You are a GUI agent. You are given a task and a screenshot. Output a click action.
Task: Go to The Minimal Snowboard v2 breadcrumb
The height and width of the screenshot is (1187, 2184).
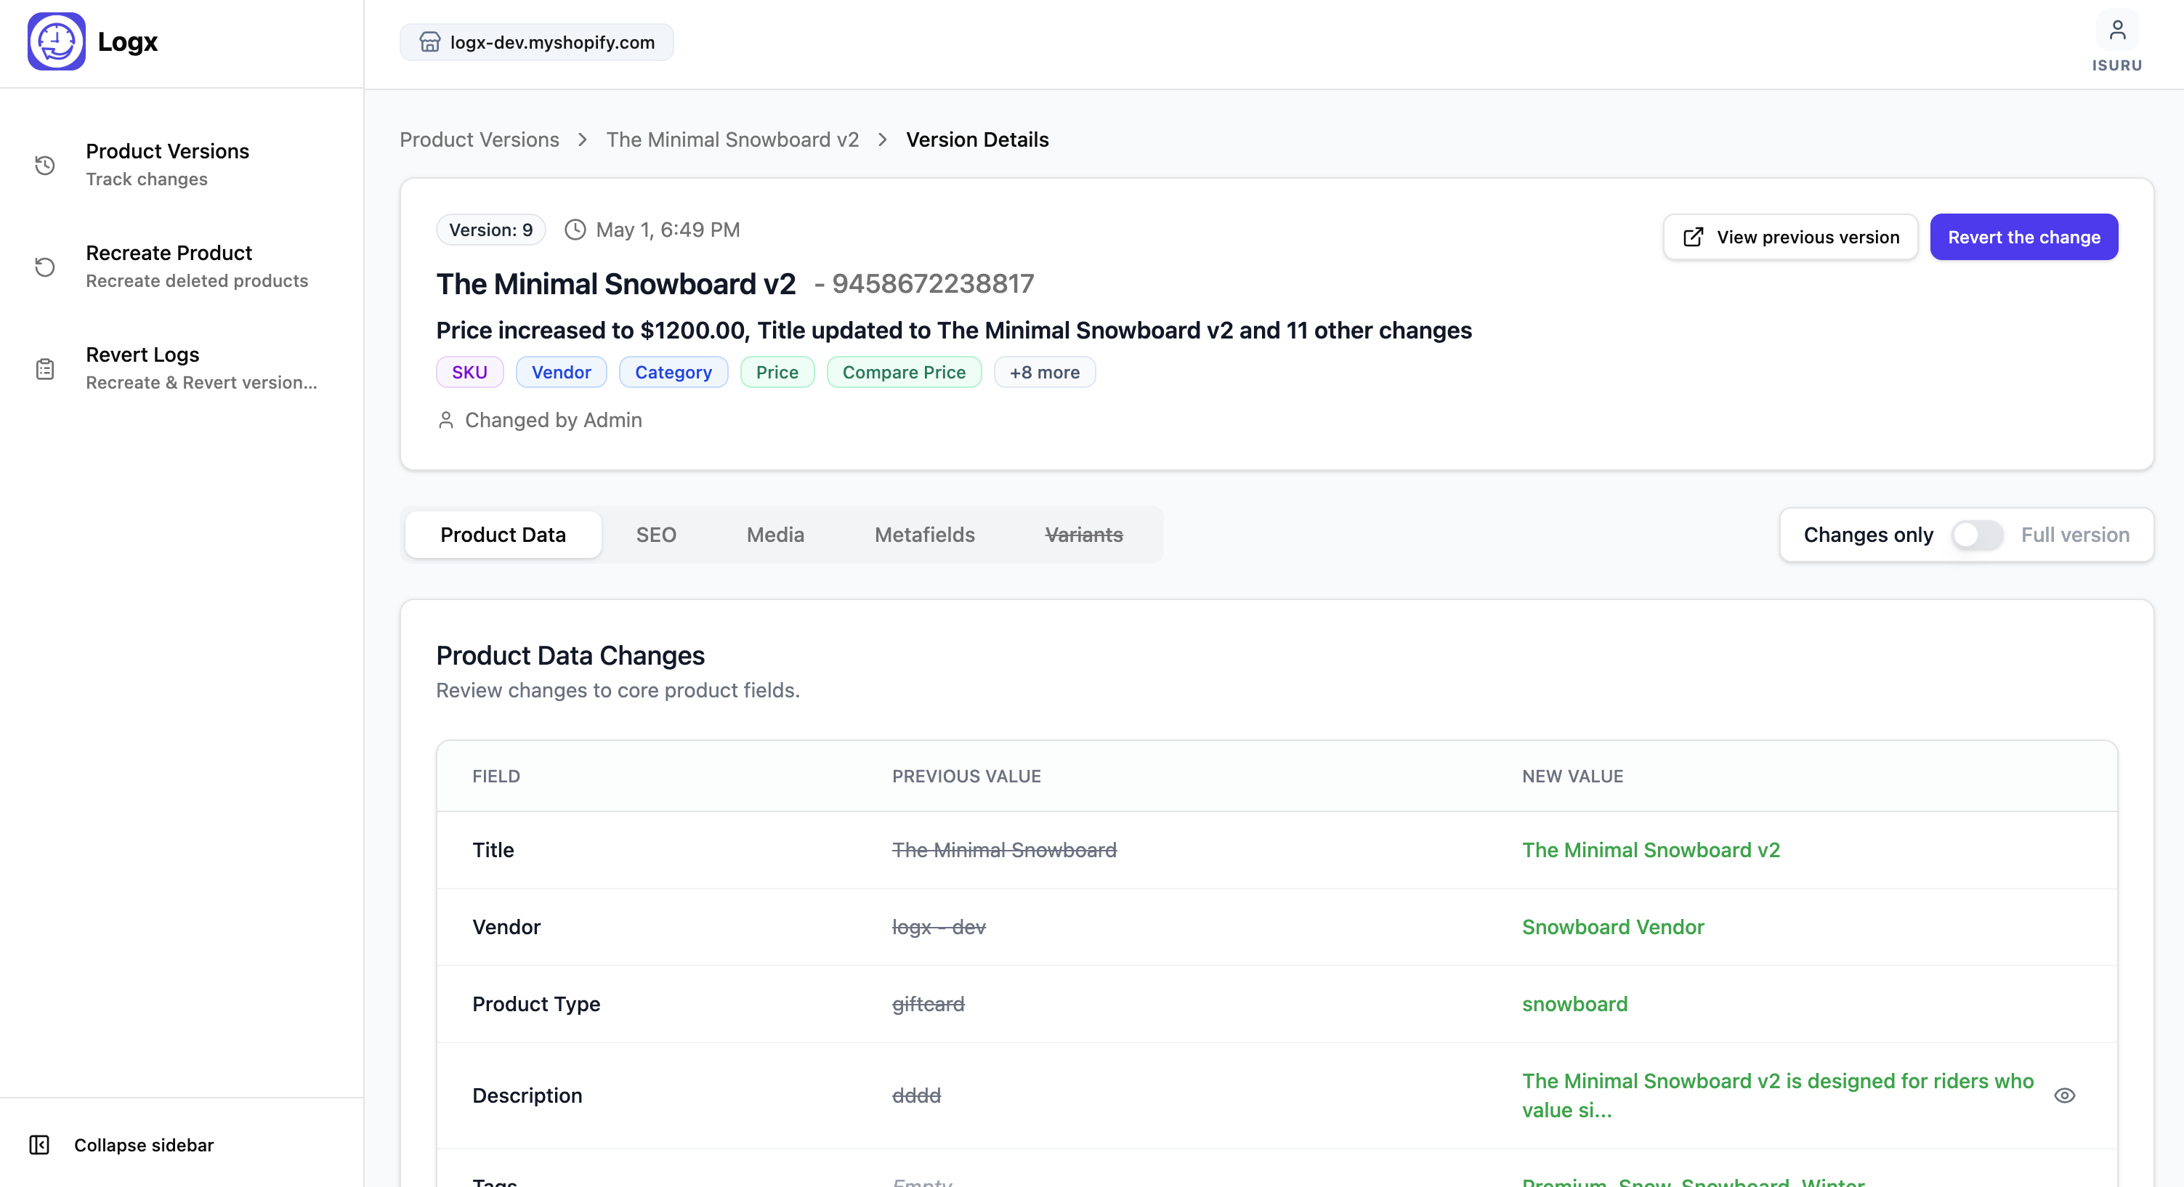[732, 139]
